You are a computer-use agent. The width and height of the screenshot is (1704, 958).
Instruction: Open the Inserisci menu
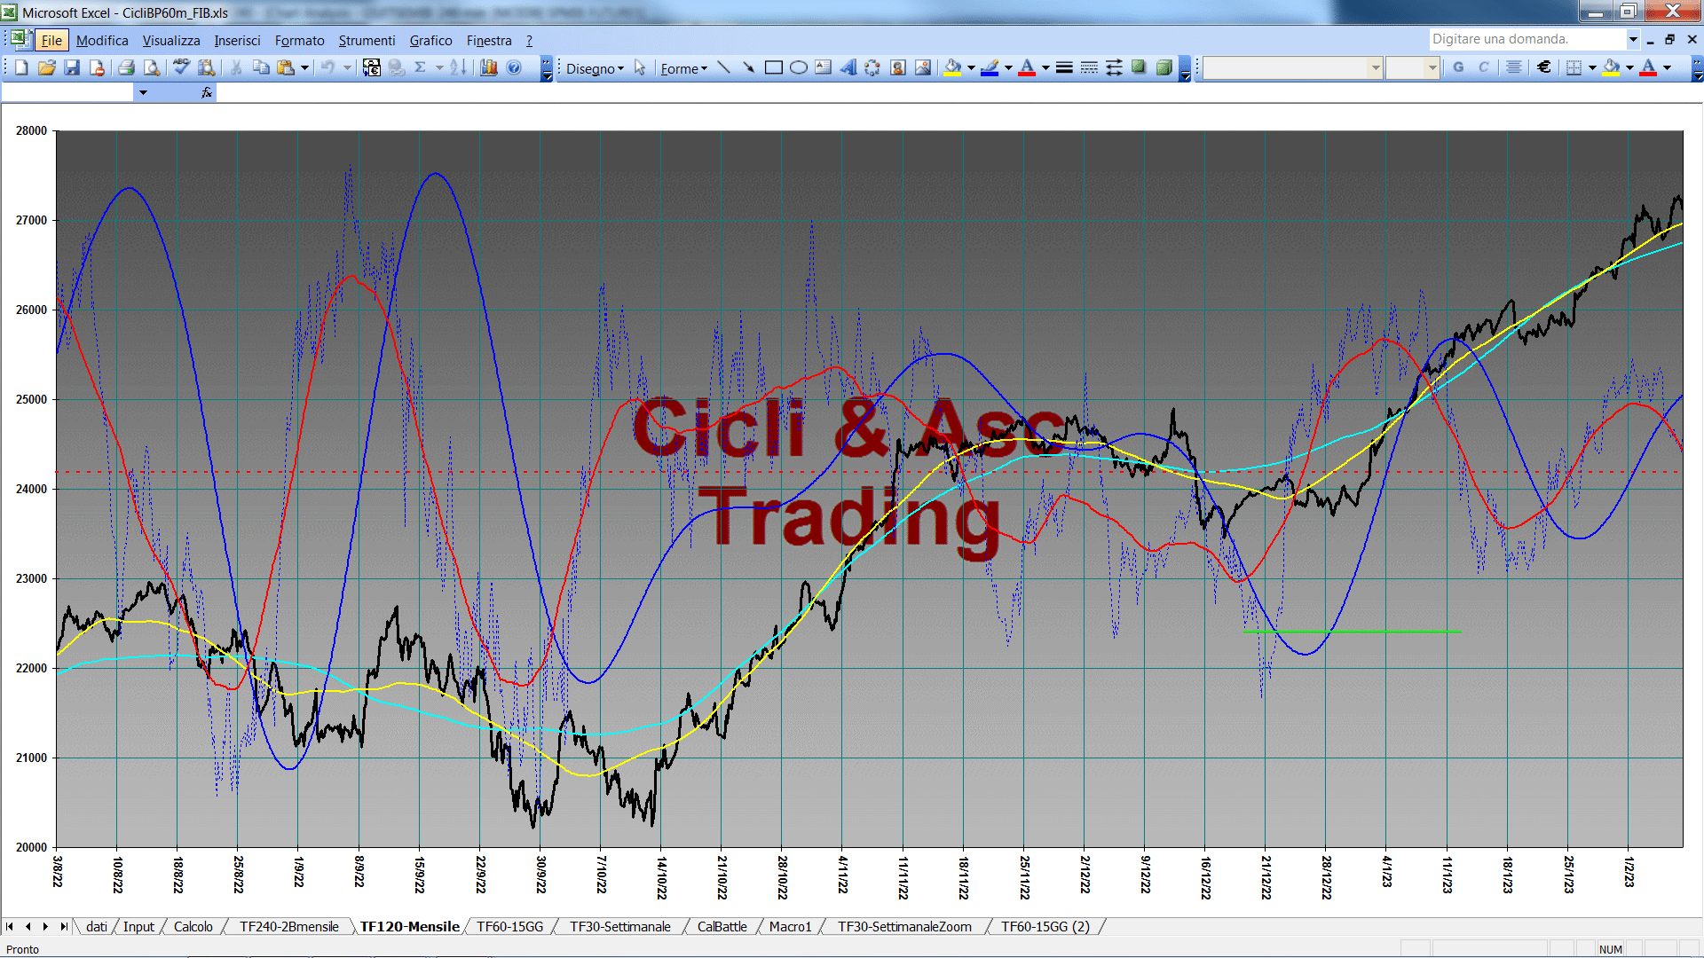click(237, 40)
